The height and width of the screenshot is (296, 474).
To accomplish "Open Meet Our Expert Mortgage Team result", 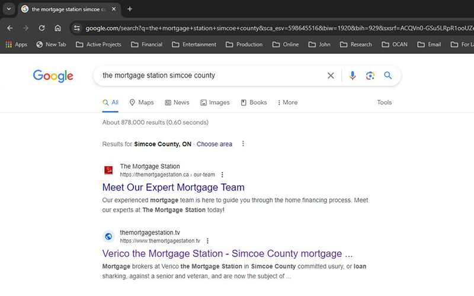I will point(173,187).
